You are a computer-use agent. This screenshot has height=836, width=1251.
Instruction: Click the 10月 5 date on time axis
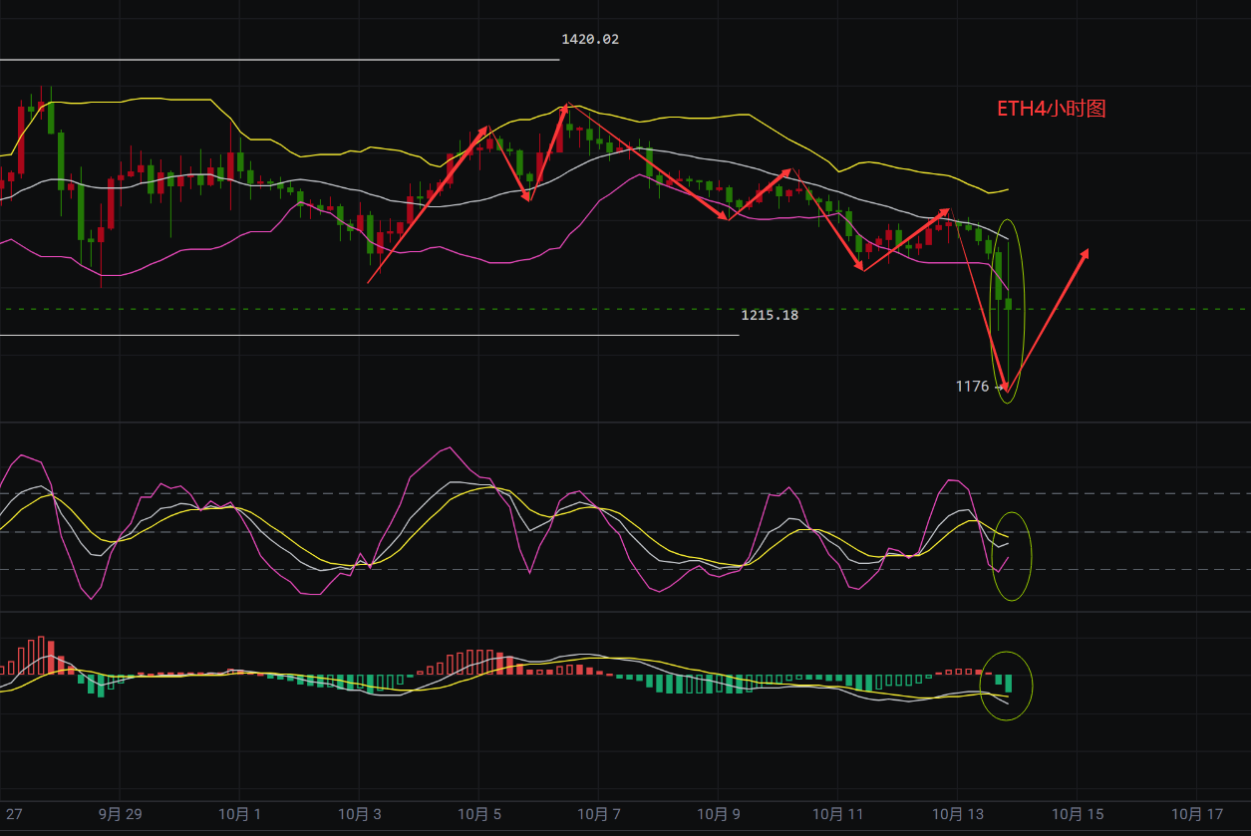(478, 814)
